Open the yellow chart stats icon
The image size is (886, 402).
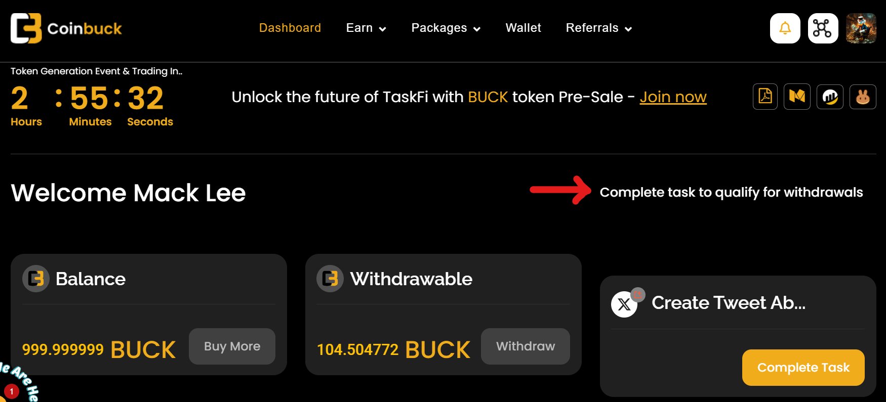click(x=830, y=97)
